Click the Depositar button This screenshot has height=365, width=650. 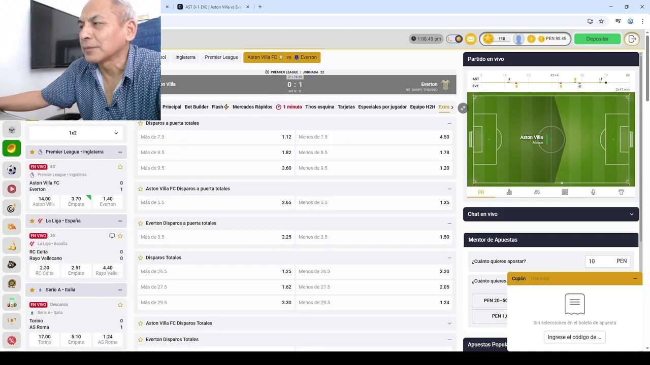[597, 39]
